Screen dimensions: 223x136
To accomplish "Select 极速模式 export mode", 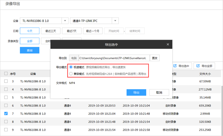I will pyautogui.click(x=71, y=67).
